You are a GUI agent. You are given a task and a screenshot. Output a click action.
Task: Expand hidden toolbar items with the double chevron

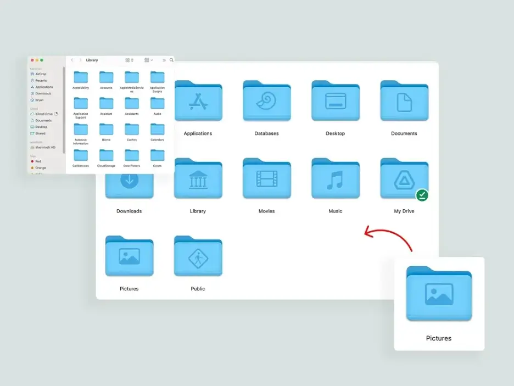tap(164, 60)
